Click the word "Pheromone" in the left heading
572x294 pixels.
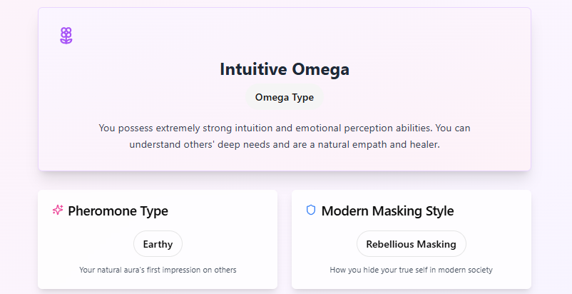pos(102,211)
